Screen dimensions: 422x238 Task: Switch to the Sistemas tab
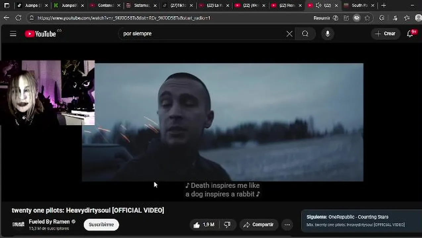point(142,5)
